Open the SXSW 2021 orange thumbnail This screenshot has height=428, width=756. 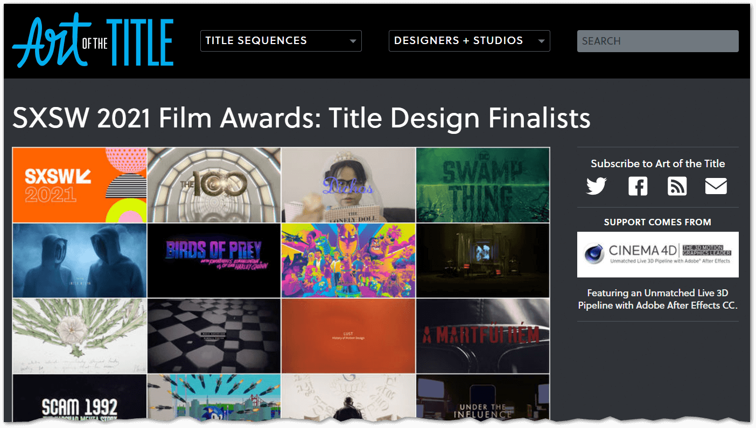pos(79,185)
